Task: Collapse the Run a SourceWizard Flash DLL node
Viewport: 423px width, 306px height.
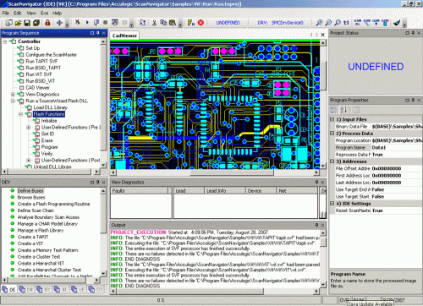Action: 13,101
